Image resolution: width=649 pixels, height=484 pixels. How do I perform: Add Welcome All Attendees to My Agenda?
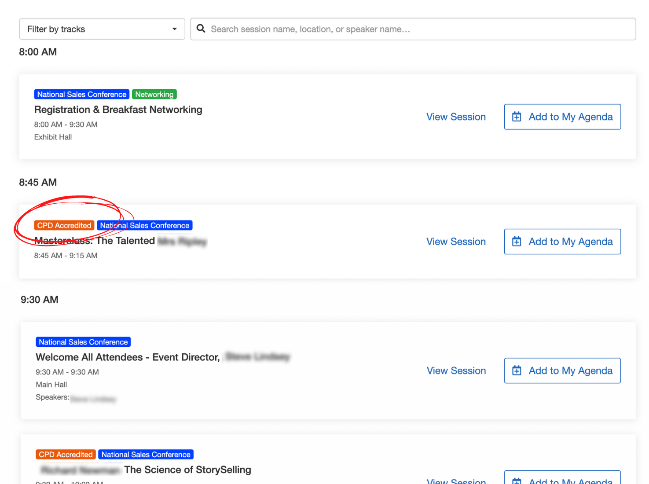pos(562,371)
